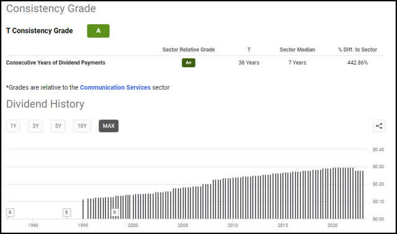This screenshot has height=234, width=397.
Task: Click the 1995 x-axis label
Action: [x=83, y=225]
